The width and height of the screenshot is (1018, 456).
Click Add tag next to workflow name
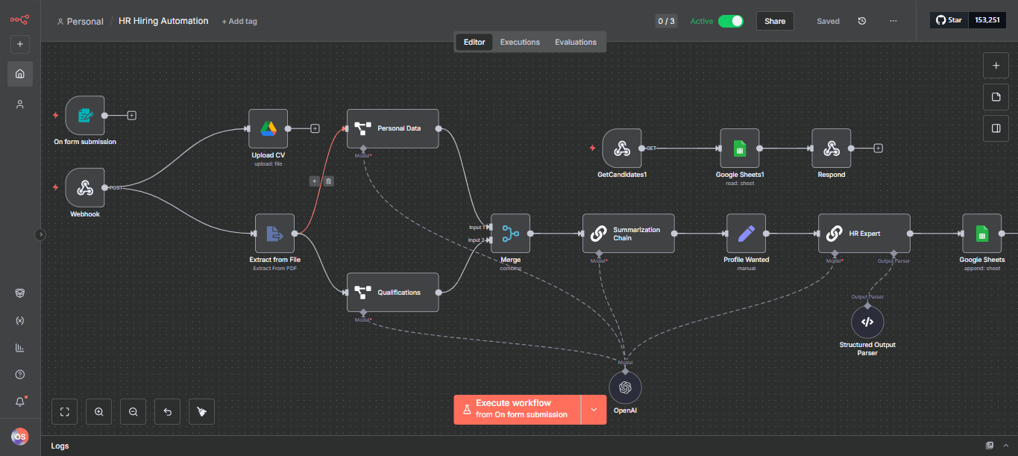tap(239, 22)
